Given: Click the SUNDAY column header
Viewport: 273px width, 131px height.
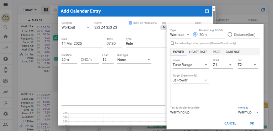Looking at the screenshot, I should pyautogui.click(x=253, y=20).
